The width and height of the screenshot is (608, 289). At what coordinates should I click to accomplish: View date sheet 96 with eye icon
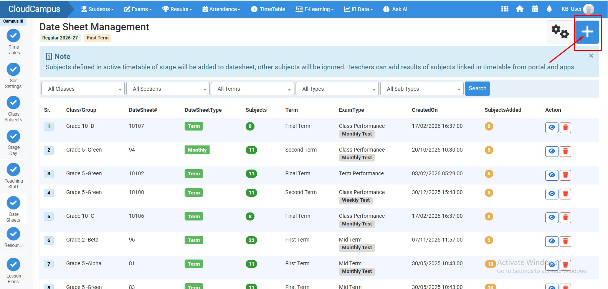552,241
